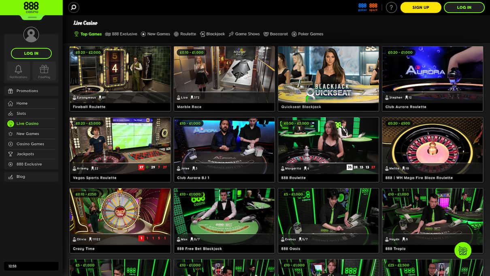Click the Roulette wheel tab icon
The width and height of the screenshot is (490, 276).
[x=176, y=34]
